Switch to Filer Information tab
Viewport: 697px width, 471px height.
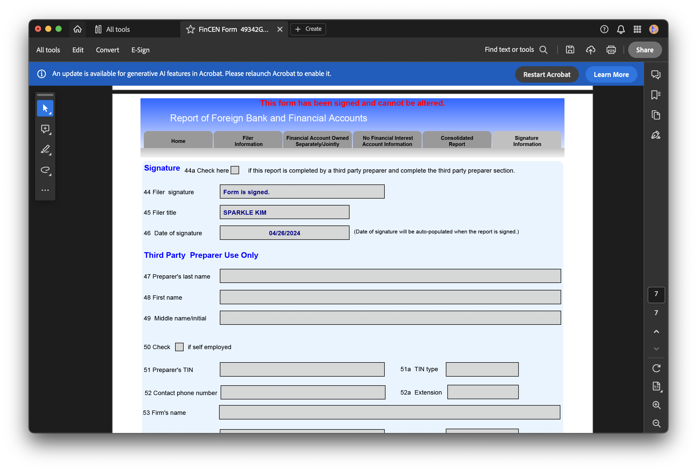[248, 141]
